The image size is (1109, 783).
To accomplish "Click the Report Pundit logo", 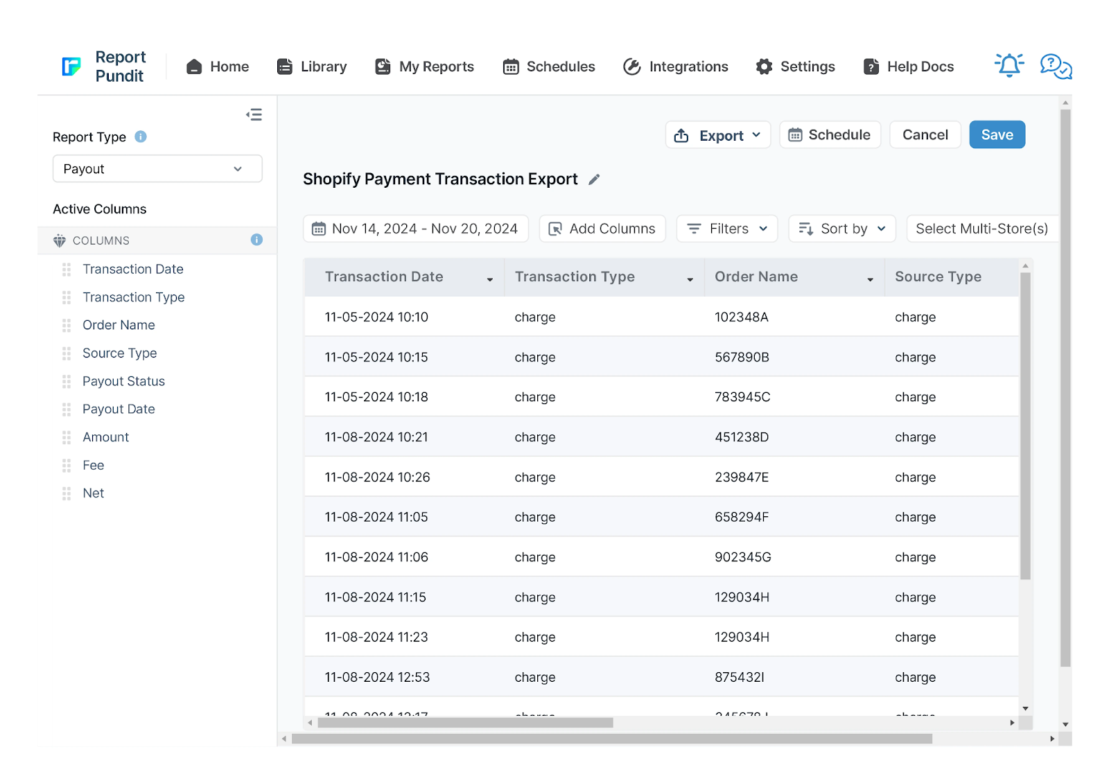I will 103,67.
